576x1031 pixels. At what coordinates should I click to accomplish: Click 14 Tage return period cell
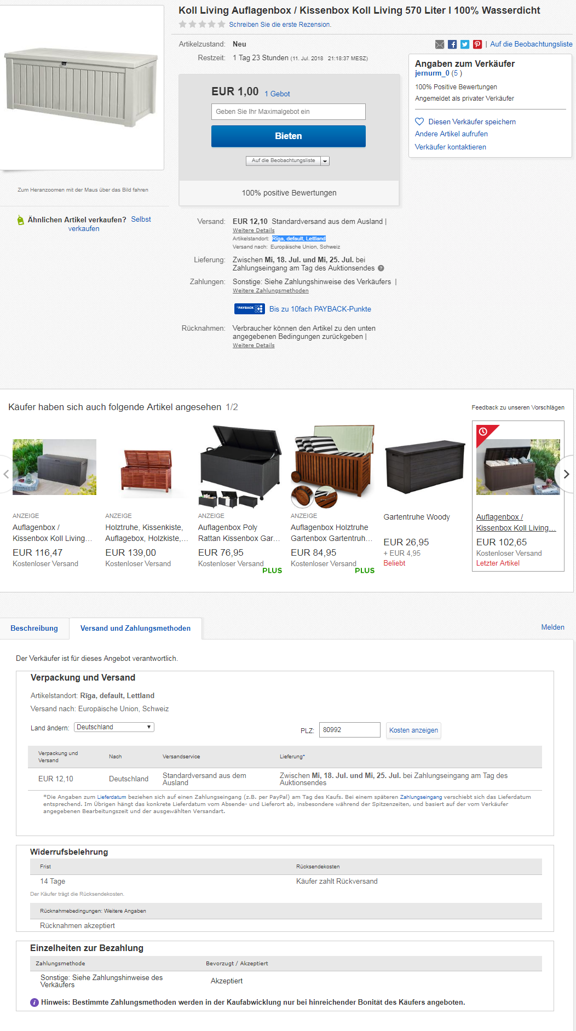53,881
